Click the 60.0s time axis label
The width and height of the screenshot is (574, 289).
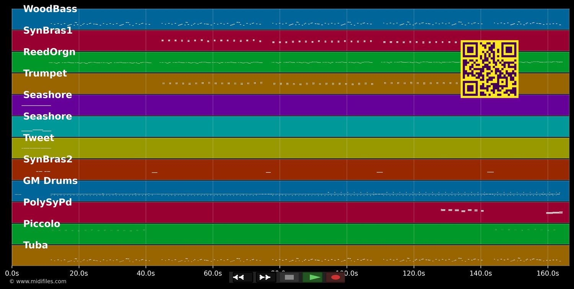click(213, 273)
